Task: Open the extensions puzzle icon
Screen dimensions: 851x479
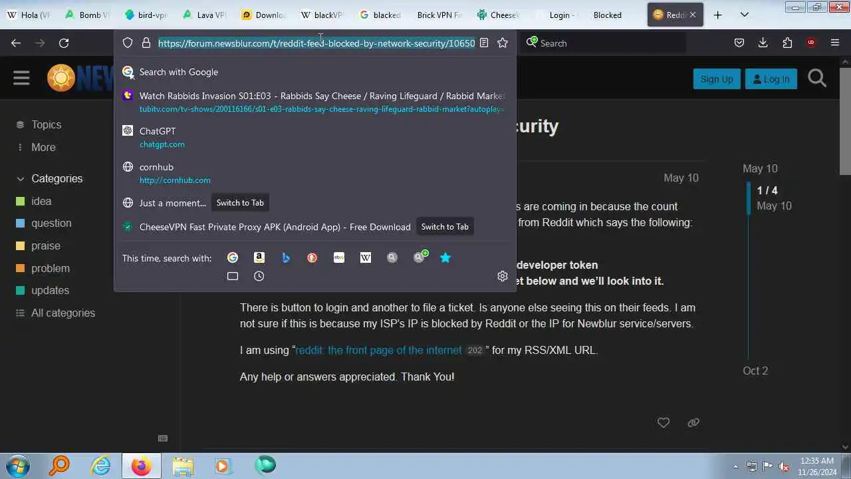Action: [x=787, y=43]
